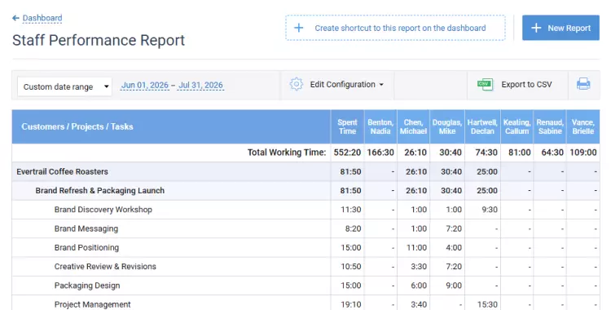Click the Keating, Callum column header
Screen dimensions: 611x310
pos(516,126)
